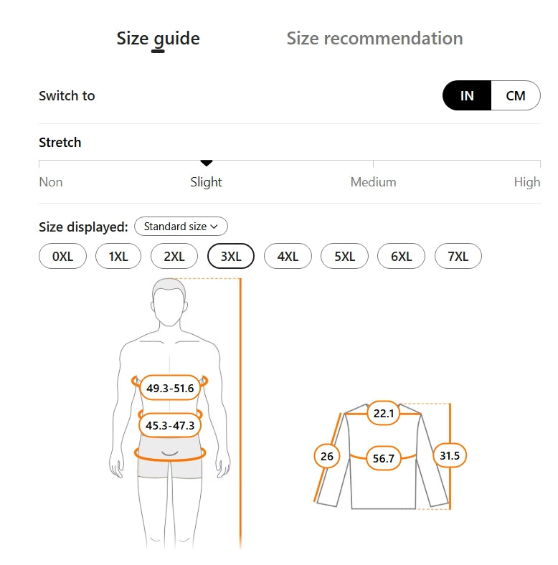
Task: Pick the 4XL size option
Action: tap(288, 256)
